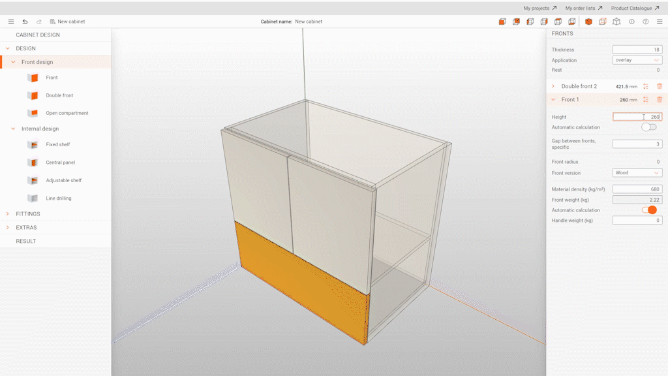Open the Front version Wood dropdown
This screenshot has width=668, height=376.
click(637, 172)
